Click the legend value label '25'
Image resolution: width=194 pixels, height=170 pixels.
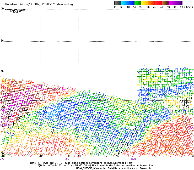(148, 7)
